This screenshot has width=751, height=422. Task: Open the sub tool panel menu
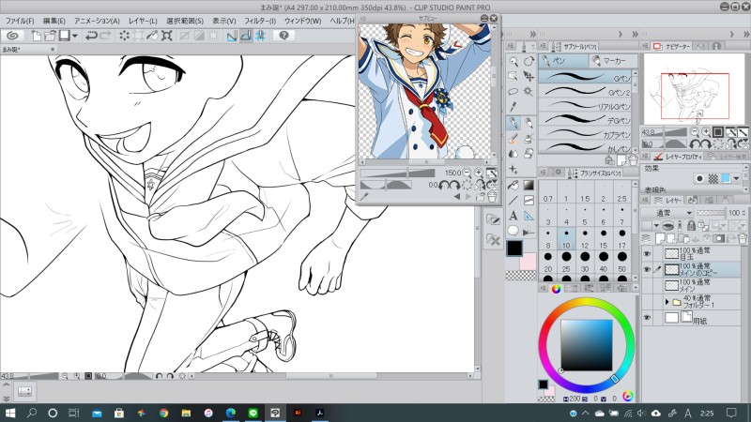tap(544, 46)
